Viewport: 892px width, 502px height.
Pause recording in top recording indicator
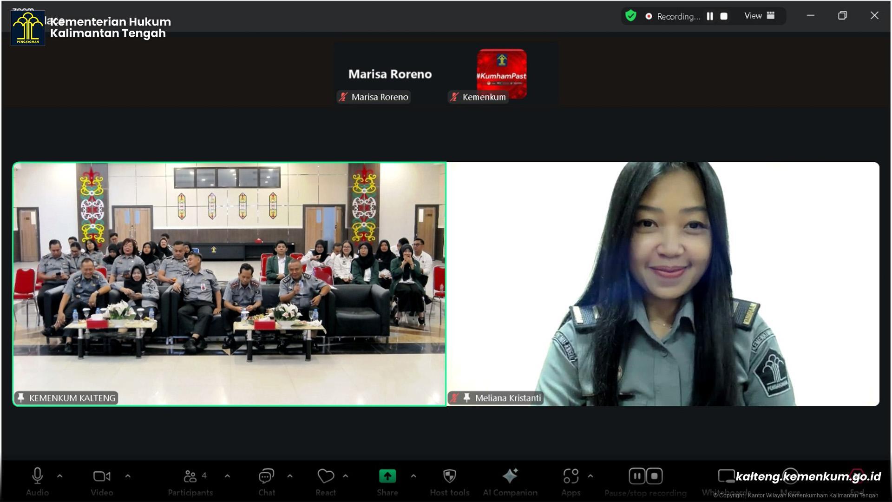coord(710,16)
